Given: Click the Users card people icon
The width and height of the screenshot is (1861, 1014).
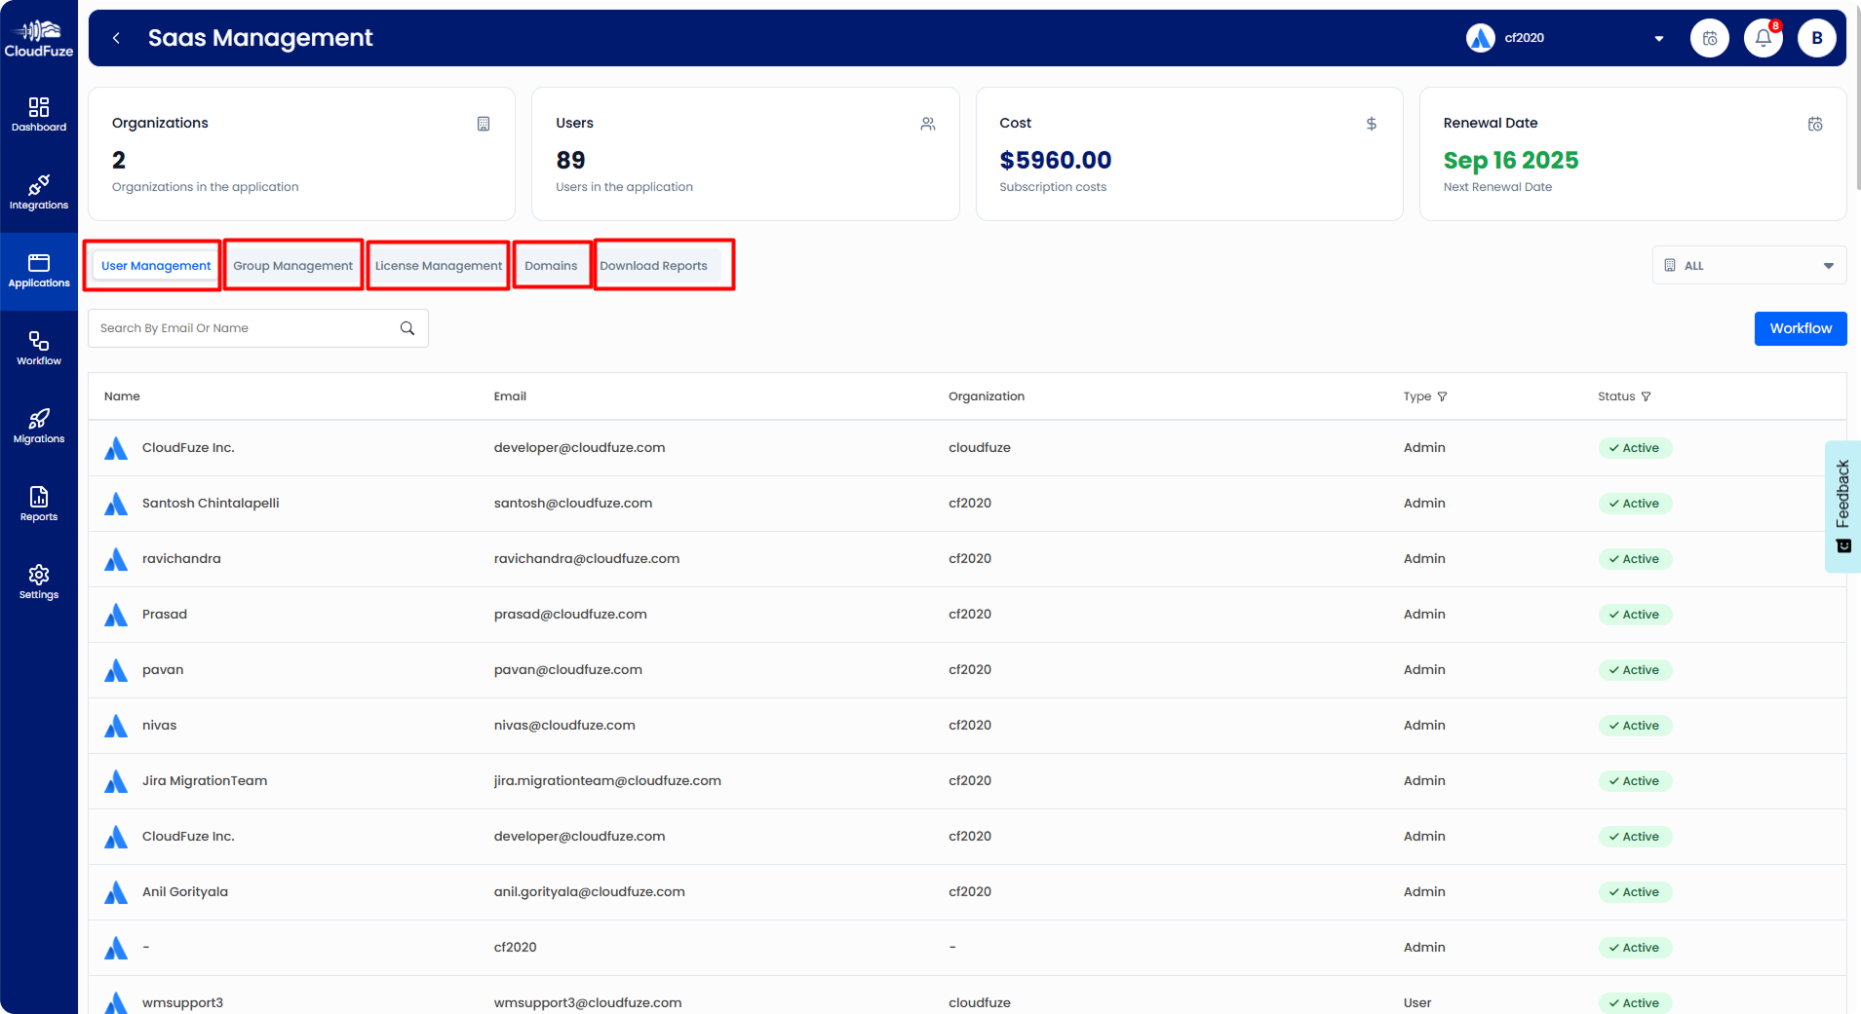Looking at the screenshot, I should (928, 124).
